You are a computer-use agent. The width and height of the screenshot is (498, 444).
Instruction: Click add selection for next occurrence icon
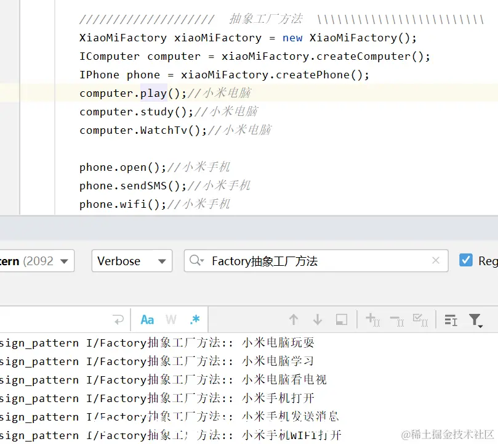(x=372, y=319)
